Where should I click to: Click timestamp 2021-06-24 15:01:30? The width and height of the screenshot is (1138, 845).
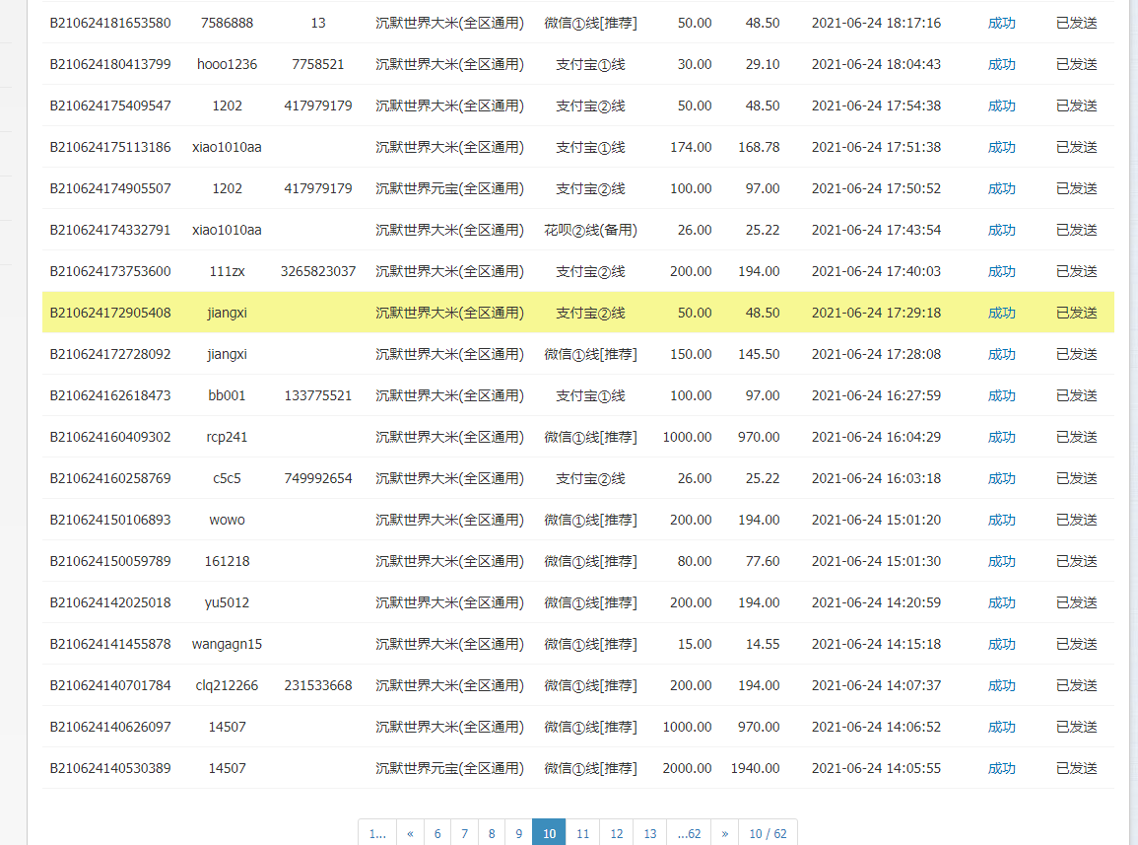pos(876,562)
